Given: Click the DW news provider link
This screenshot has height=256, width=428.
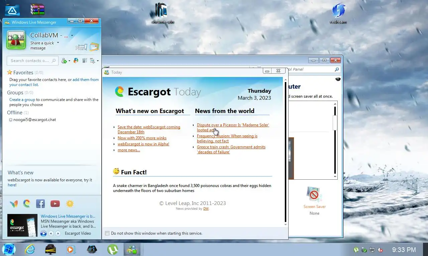Looking at the screenshot, I should click(x=206, y=209).
